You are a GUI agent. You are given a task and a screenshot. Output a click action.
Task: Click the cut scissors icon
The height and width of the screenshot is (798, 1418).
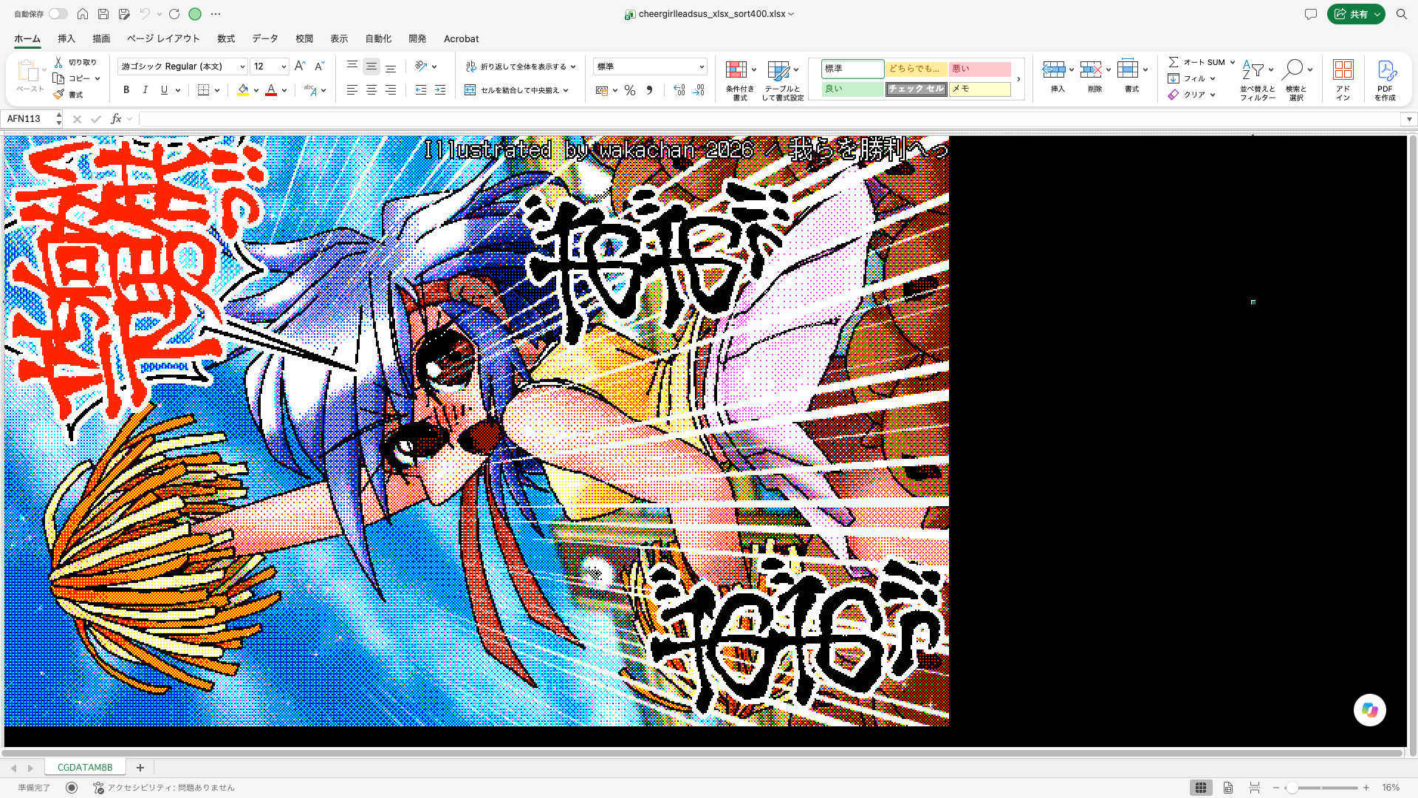click(x=58, y=62)
